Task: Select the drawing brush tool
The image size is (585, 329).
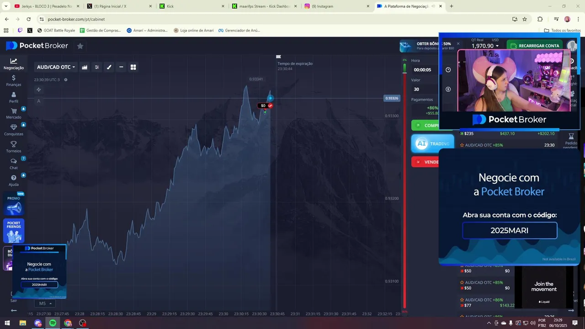Action: click(x=109, y=67)
